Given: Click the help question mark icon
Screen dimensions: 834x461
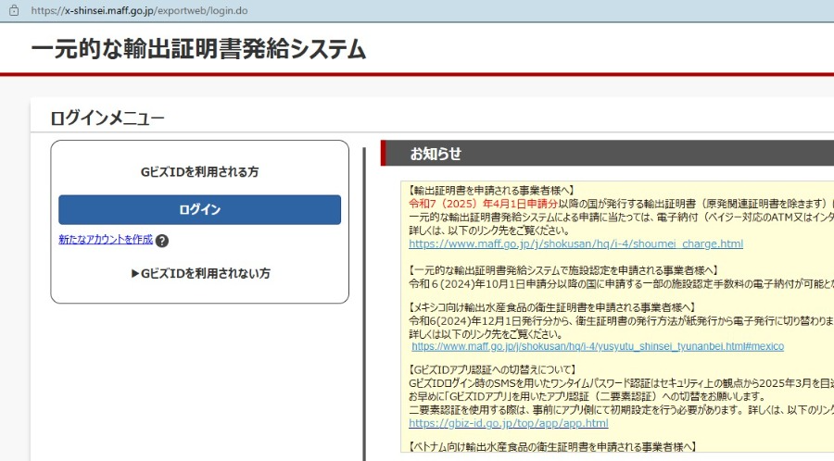Looking at the screenshot, I should pos(162,241).
